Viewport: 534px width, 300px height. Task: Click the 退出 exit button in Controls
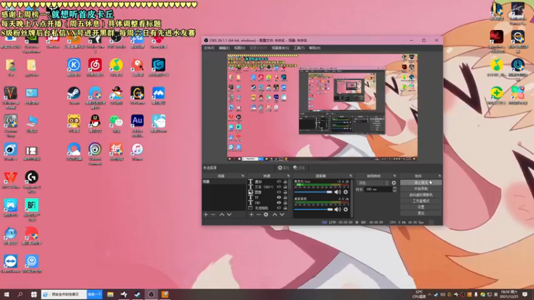(421, 213)
